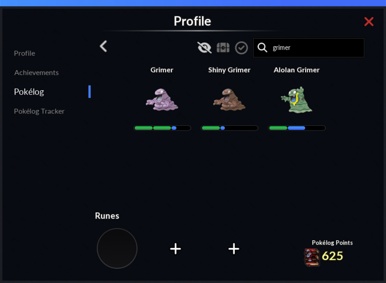Viewport: 386px width, 283px height.
Task: Click the empty circular rune slot
Action: (x=117, y=248)
